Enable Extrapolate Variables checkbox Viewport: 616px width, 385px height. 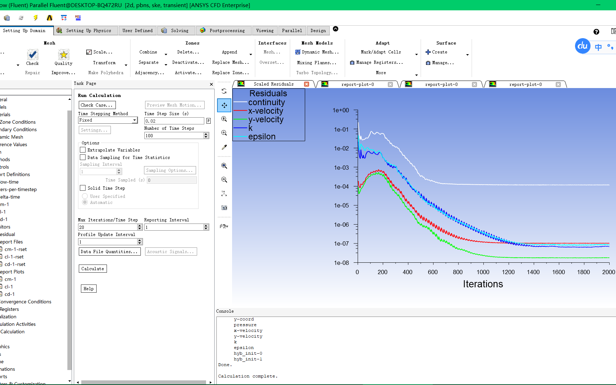pos(83,150)
